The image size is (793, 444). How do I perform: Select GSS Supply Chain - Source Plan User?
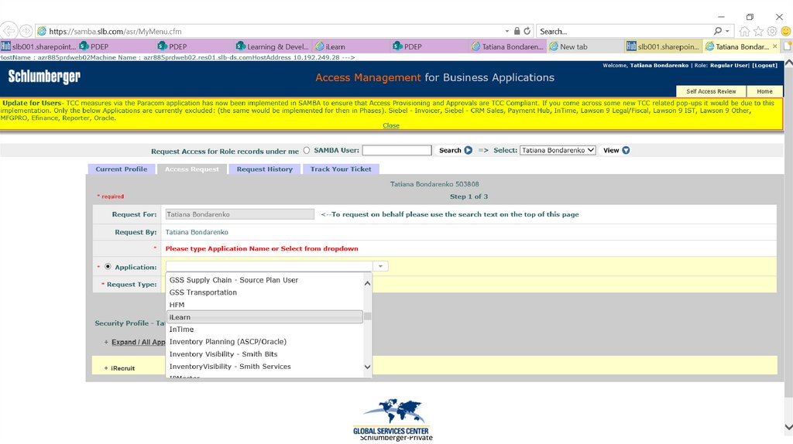(265, 280)
